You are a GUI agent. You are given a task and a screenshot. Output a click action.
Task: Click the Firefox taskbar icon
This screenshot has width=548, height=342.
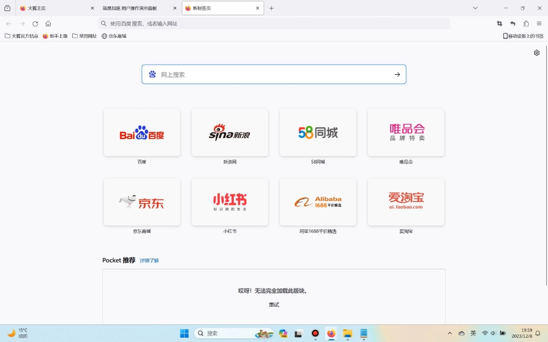(x=331, y=333)
